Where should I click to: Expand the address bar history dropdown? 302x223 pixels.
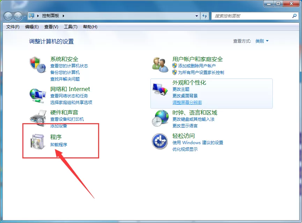(x=197, y=16)
